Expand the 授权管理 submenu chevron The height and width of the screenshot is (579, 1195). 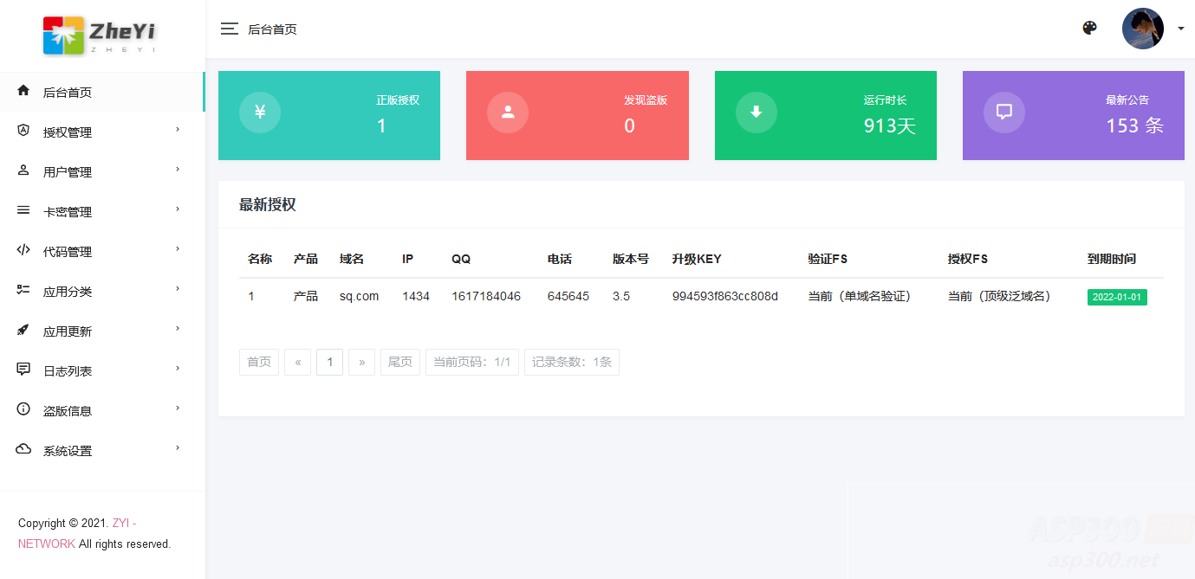pyautogui.click(x=178, y=131)
